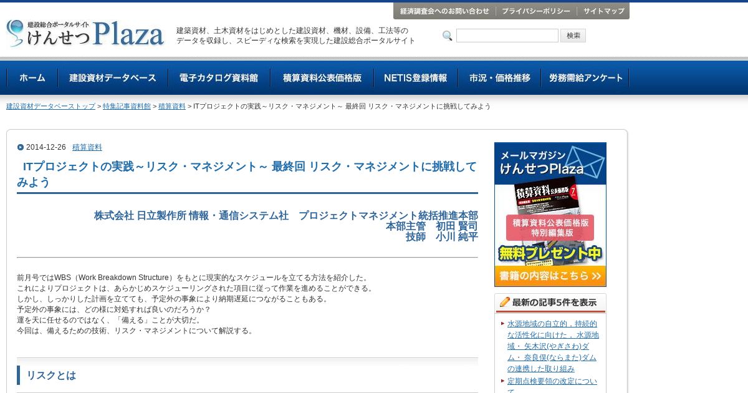Open the サイトマップ link

point(603,11)
